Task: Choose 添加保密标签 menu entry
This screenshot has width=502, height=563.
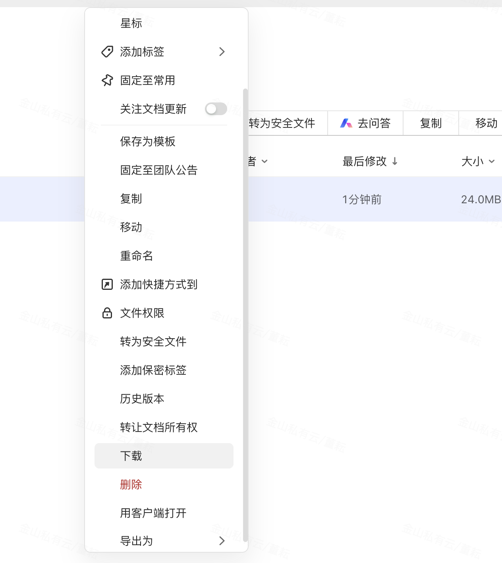Action: (x=153, y=370)
